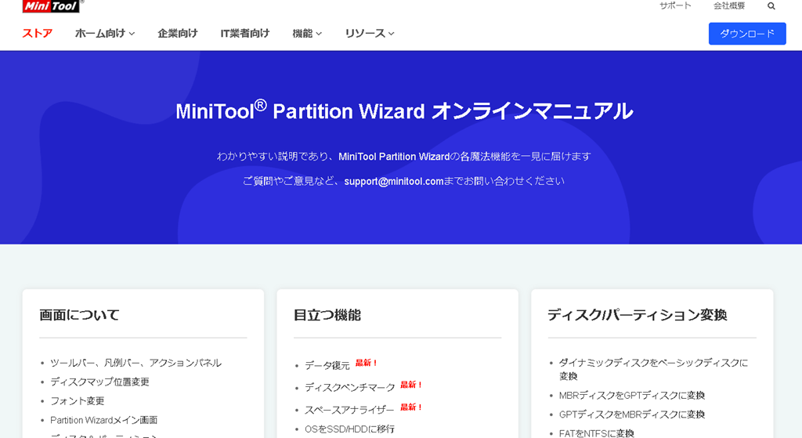Viewport: 802px width, 438px height.
Task: Open フォント変更 link
Action: (78, 400)
